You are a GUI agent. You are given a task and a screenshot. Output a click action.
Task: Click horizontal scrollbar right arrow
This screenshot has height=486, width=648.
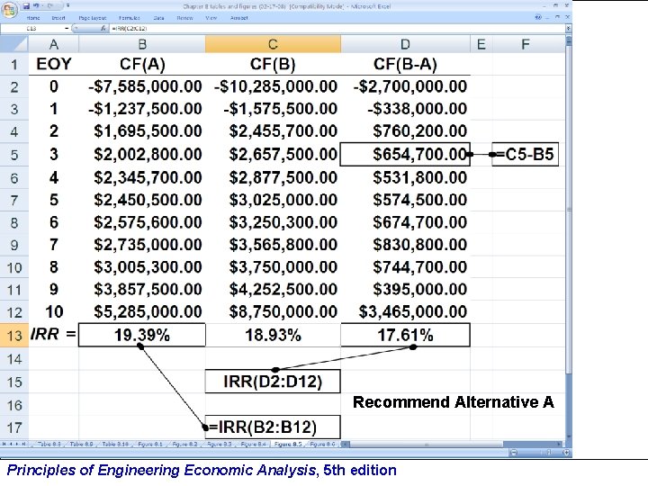point(559,445)
